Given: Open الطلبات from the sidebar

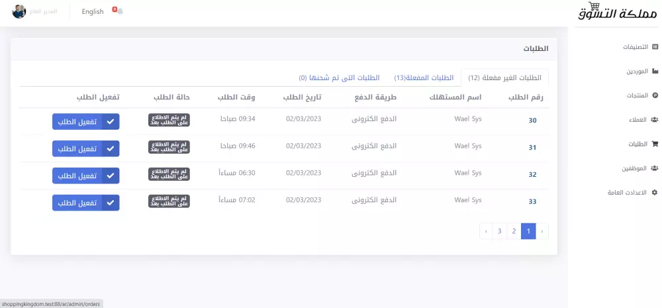Looking at the screenshot, I should pos(638,144).
